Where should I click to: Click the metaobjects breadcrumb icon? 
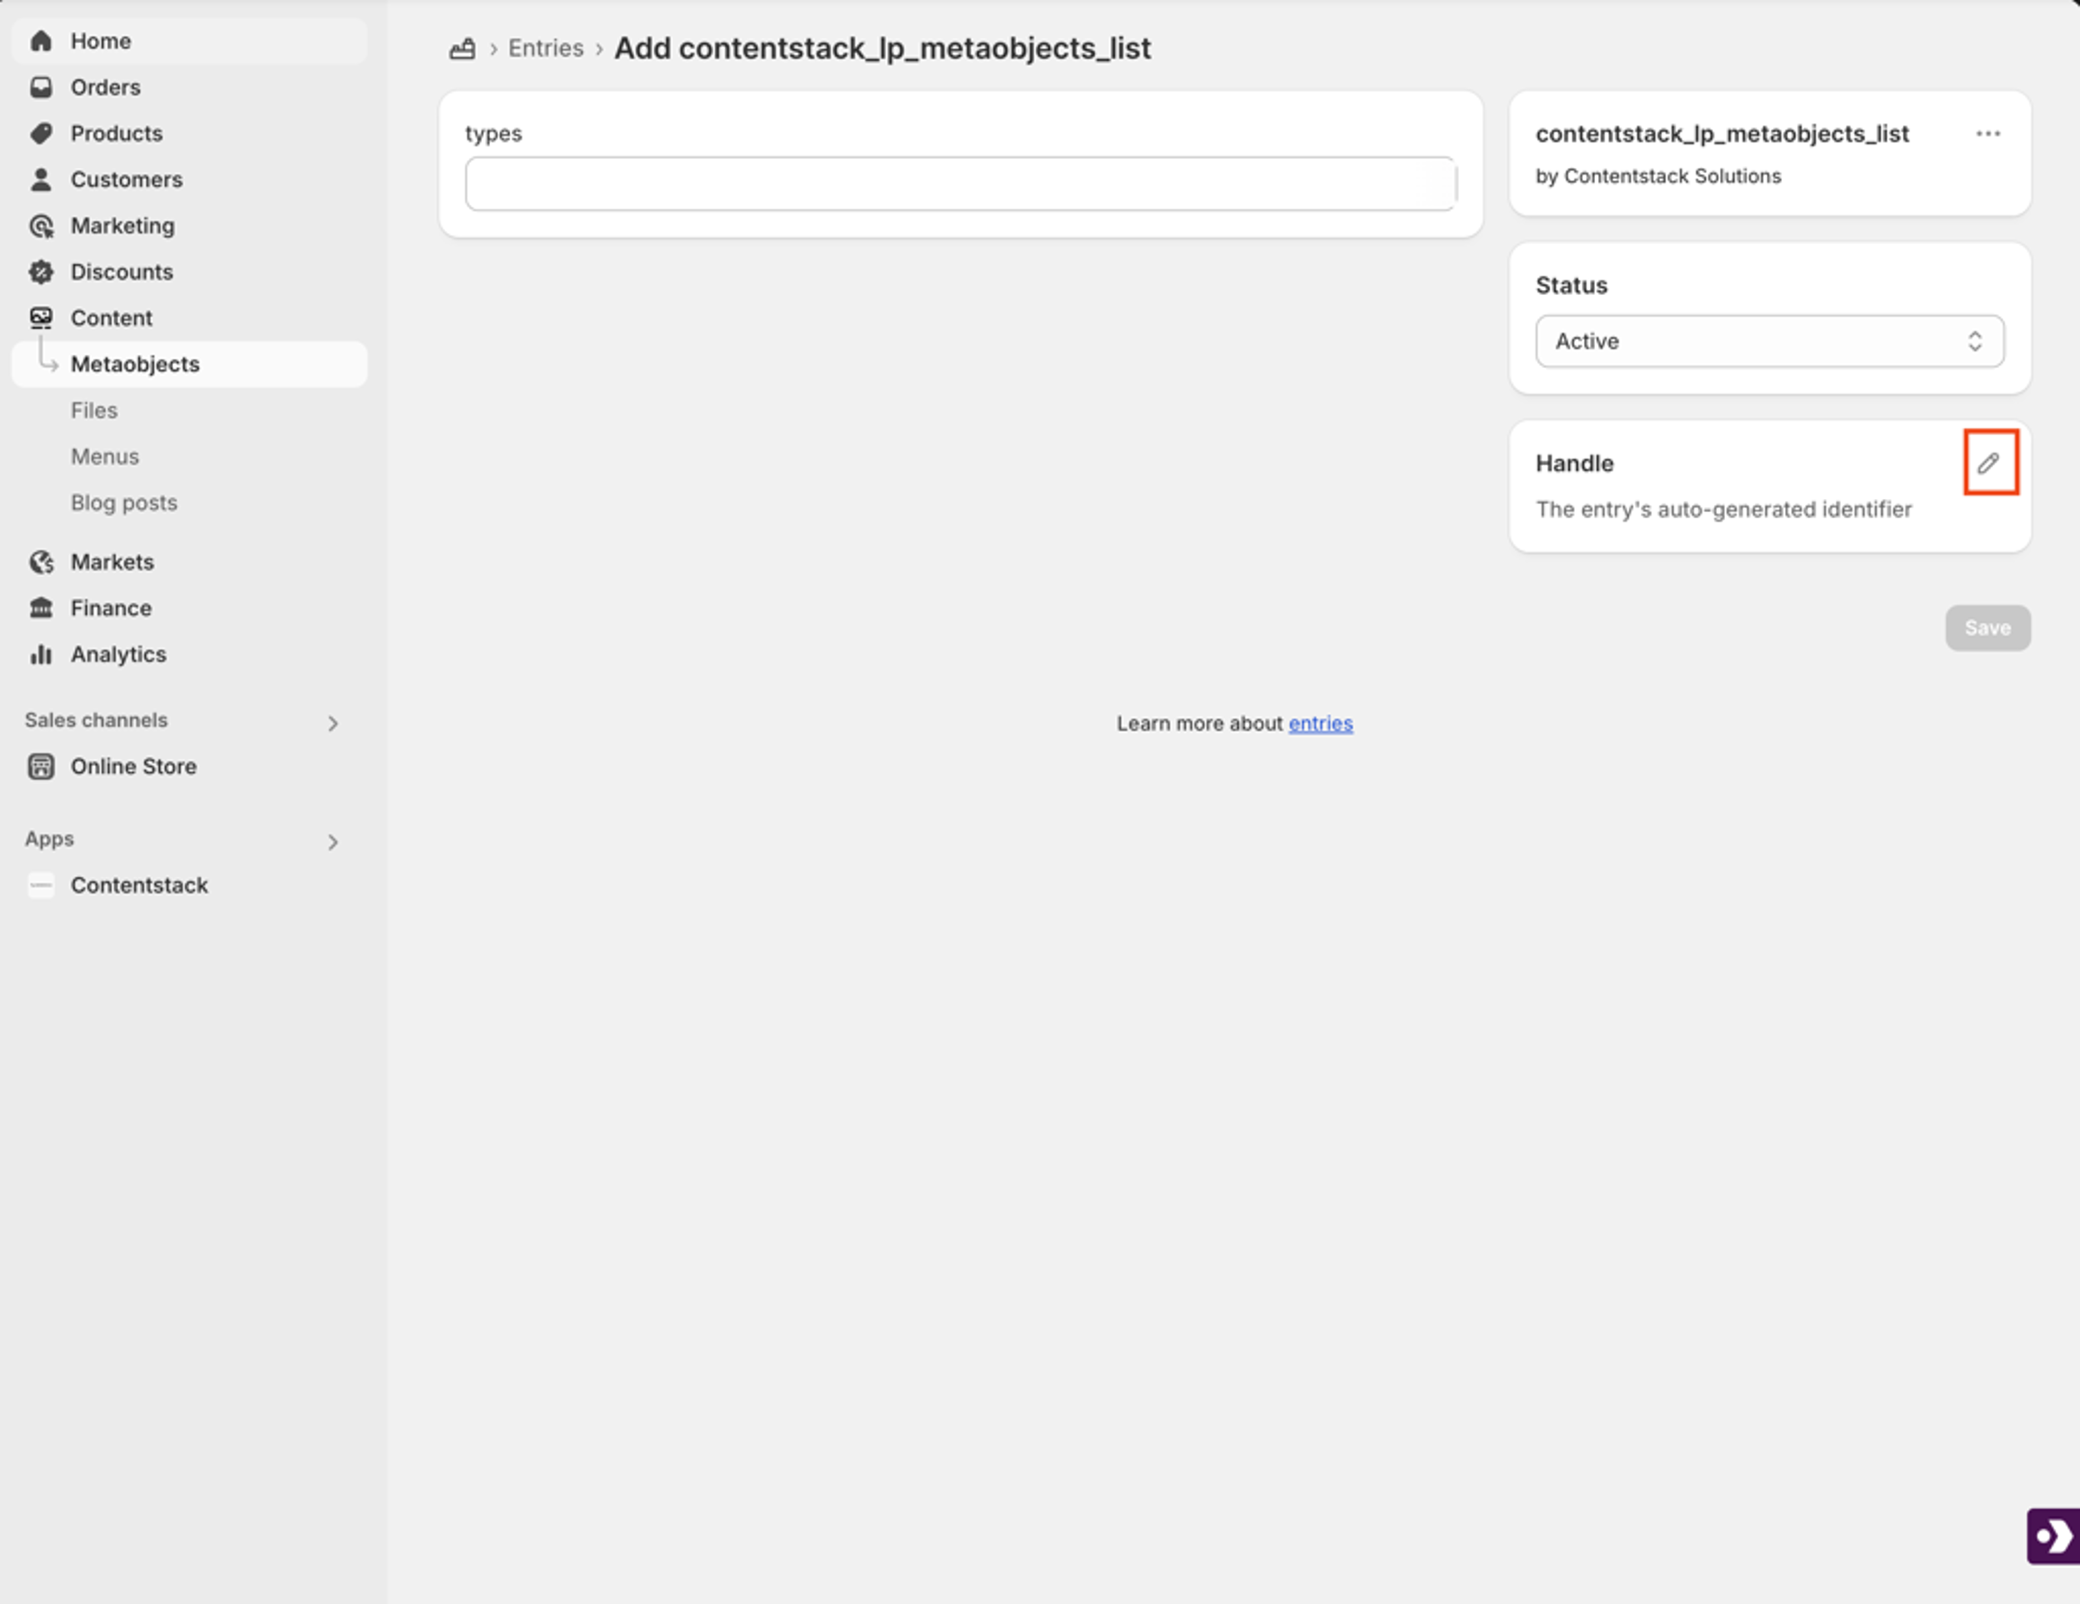tap(462, 49)
